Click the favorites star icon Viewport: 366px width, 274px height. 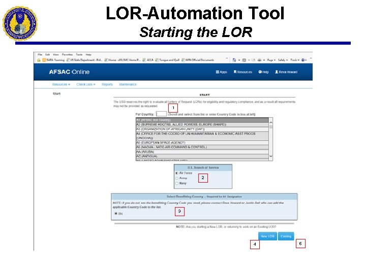coord(39,60)
